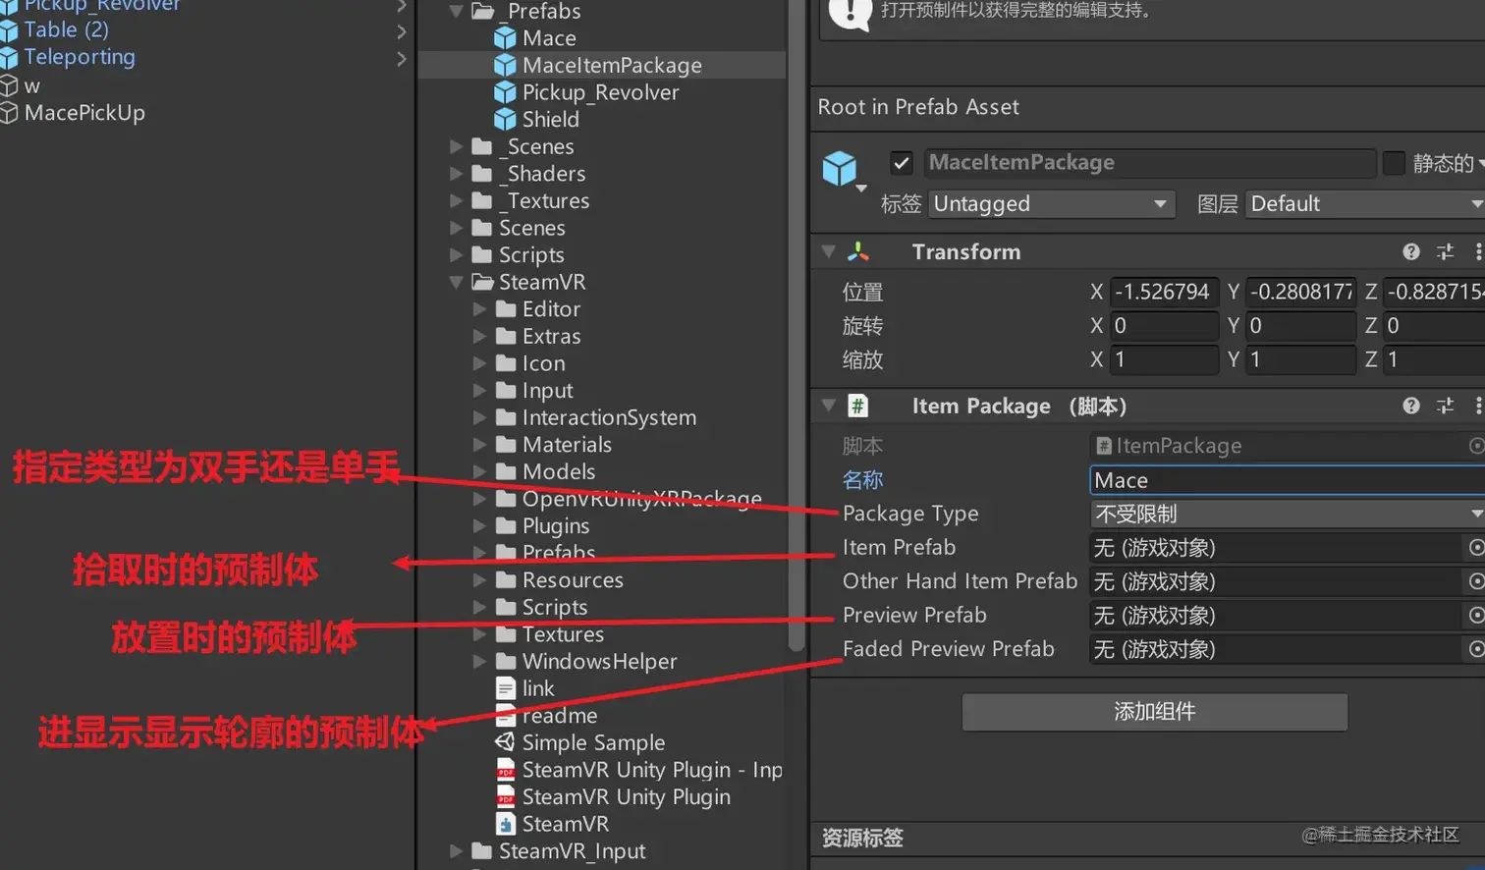Click the name field containing Mace

(1288, 480)
